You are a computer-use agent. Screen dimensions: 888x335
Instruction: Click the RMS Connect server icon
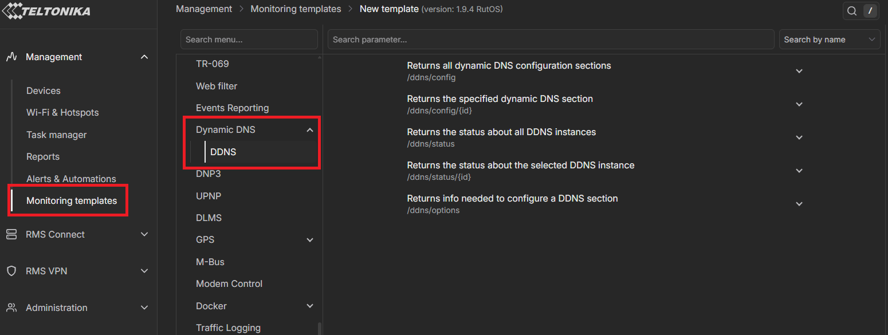coord(11,234)
